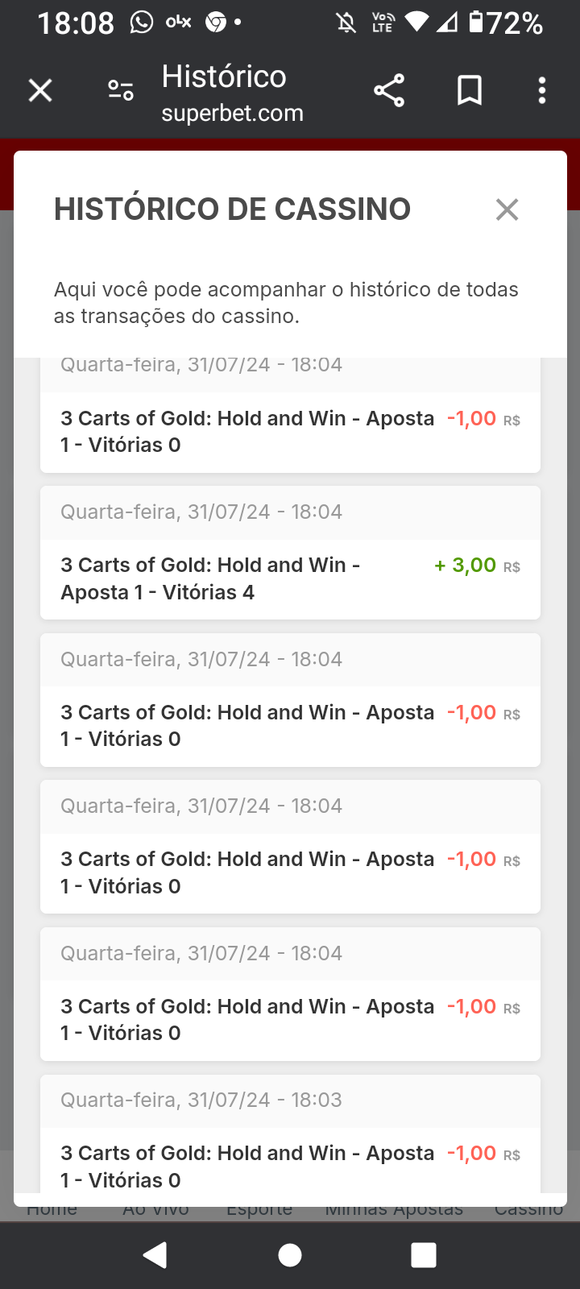Bookmark this page with bookmark icon
Screen dimensions: 580x1289
(x=470, y=90)
